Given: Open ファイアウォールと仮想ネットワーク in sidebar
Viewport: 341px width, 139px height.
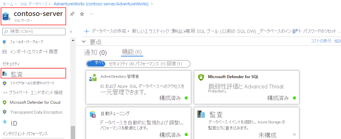Looking at the screenshot, I should tap(32, 83).
